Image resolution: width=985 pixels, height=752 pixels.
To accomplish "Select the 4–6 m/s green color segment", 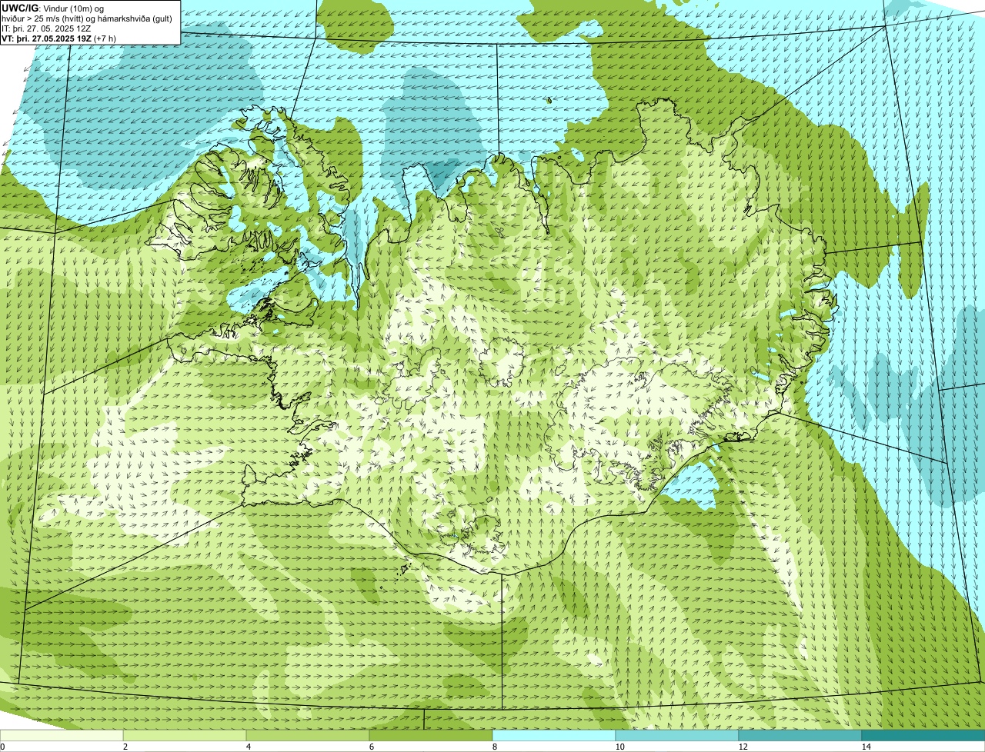I will (308, 735).
